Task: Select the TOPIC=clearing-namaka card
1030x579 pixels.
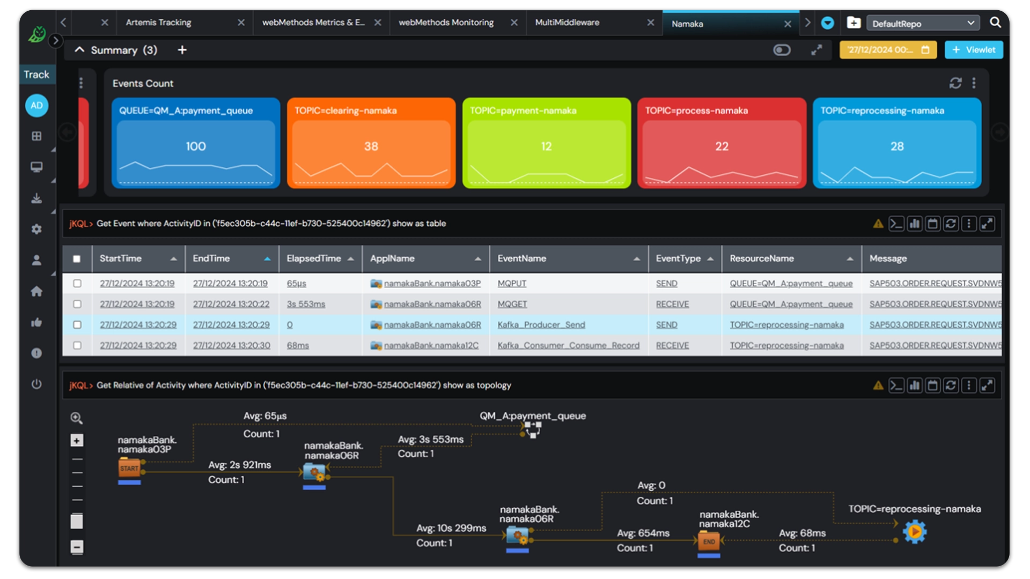Action: coord(371,143)
